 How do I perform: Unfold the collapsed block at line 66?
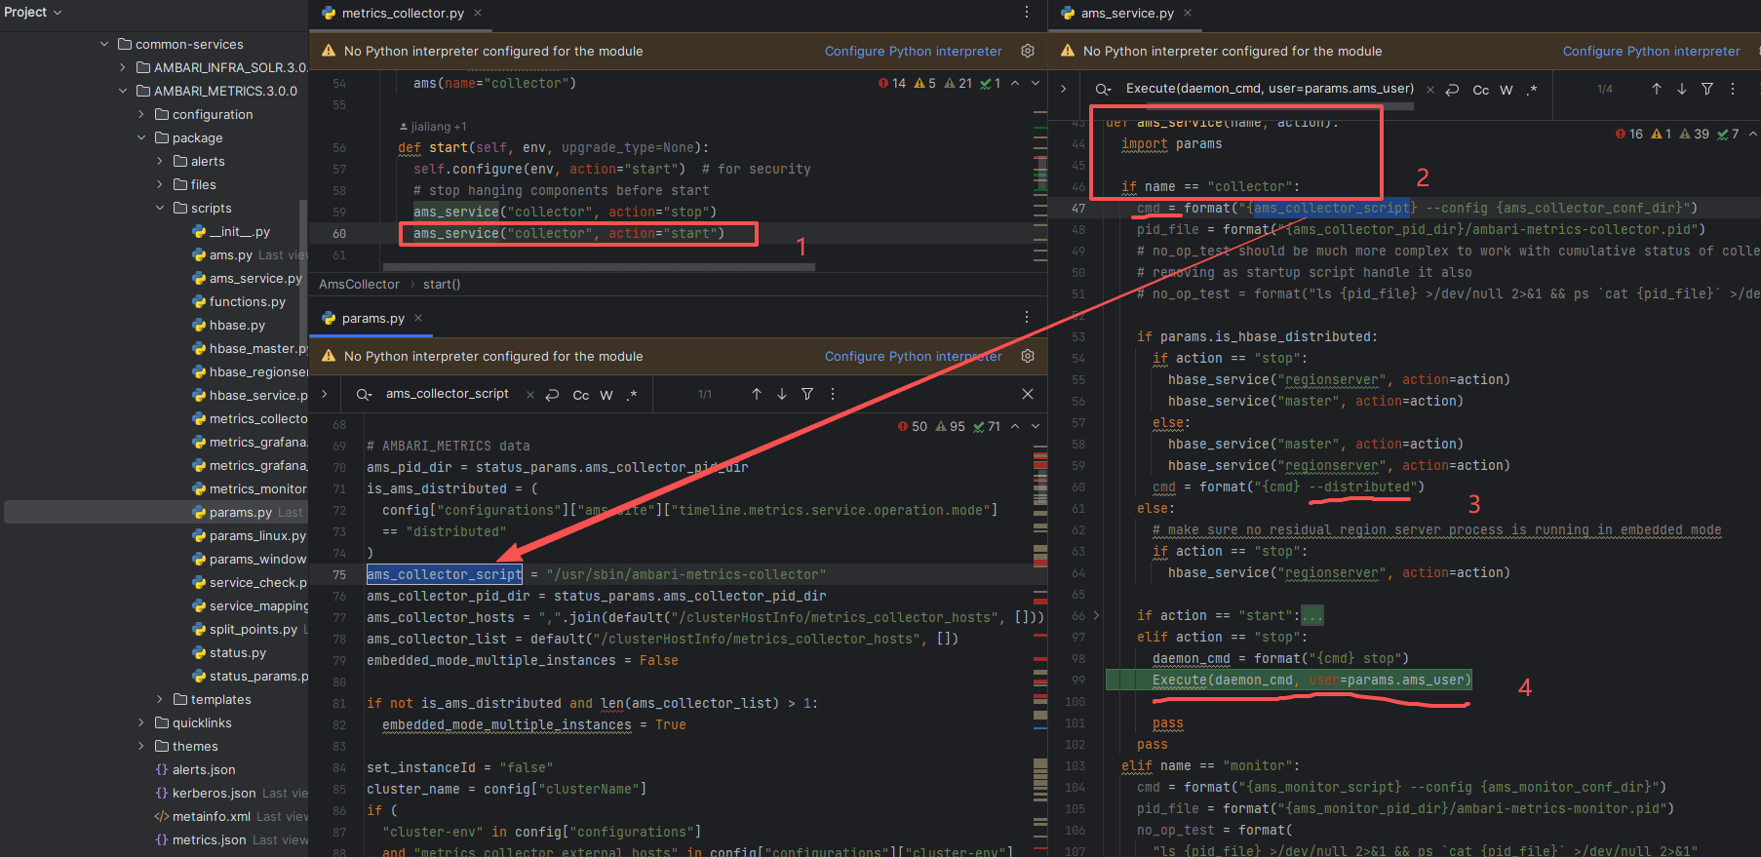tap(1096, 615)
